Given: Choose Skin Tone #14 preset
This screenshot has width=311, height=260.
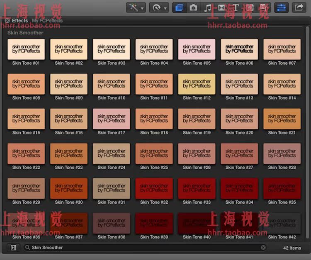Looking at the screenshot, I should pos(282,84).
